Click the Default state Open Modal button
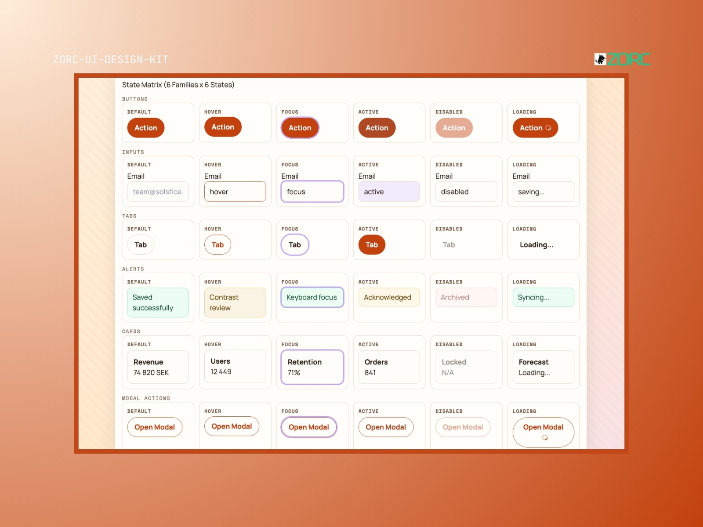The height and width of the screenshot is (527, 703). coord(155,427)
